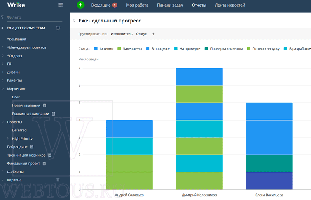Viewport: 311px width, 200px height.
Task: Click the trash icon next to Корзина
Action: click(58, 179)
